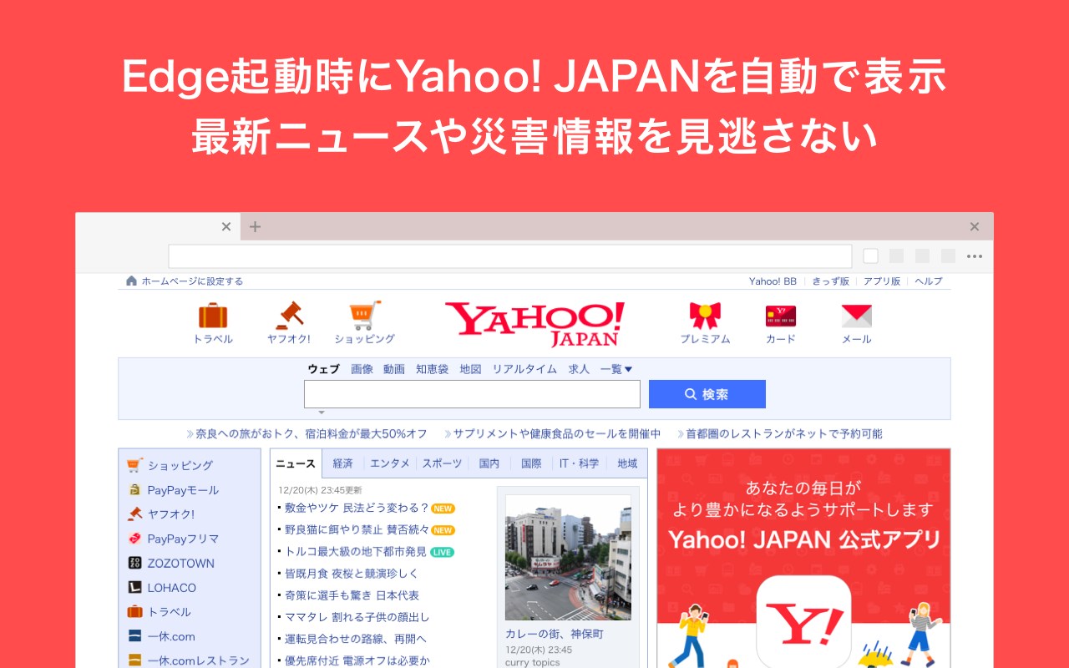Open the browser three-dots menu

[x=975, y=256]
